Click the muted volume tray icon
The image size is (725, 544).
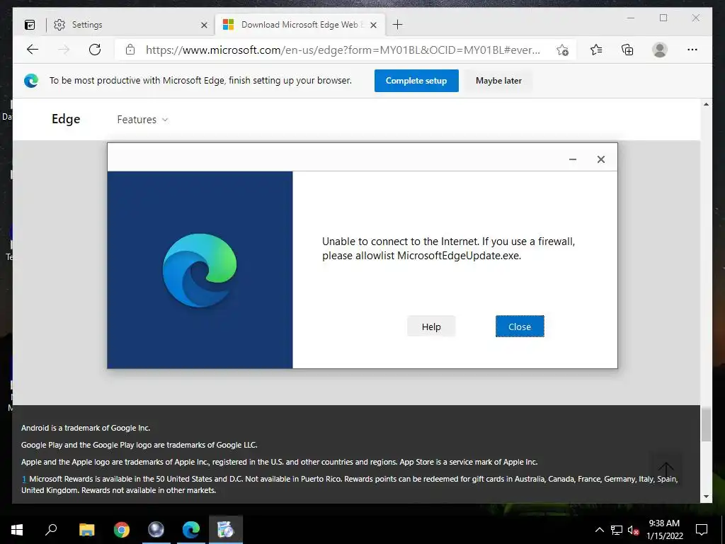tap(634, 530)
